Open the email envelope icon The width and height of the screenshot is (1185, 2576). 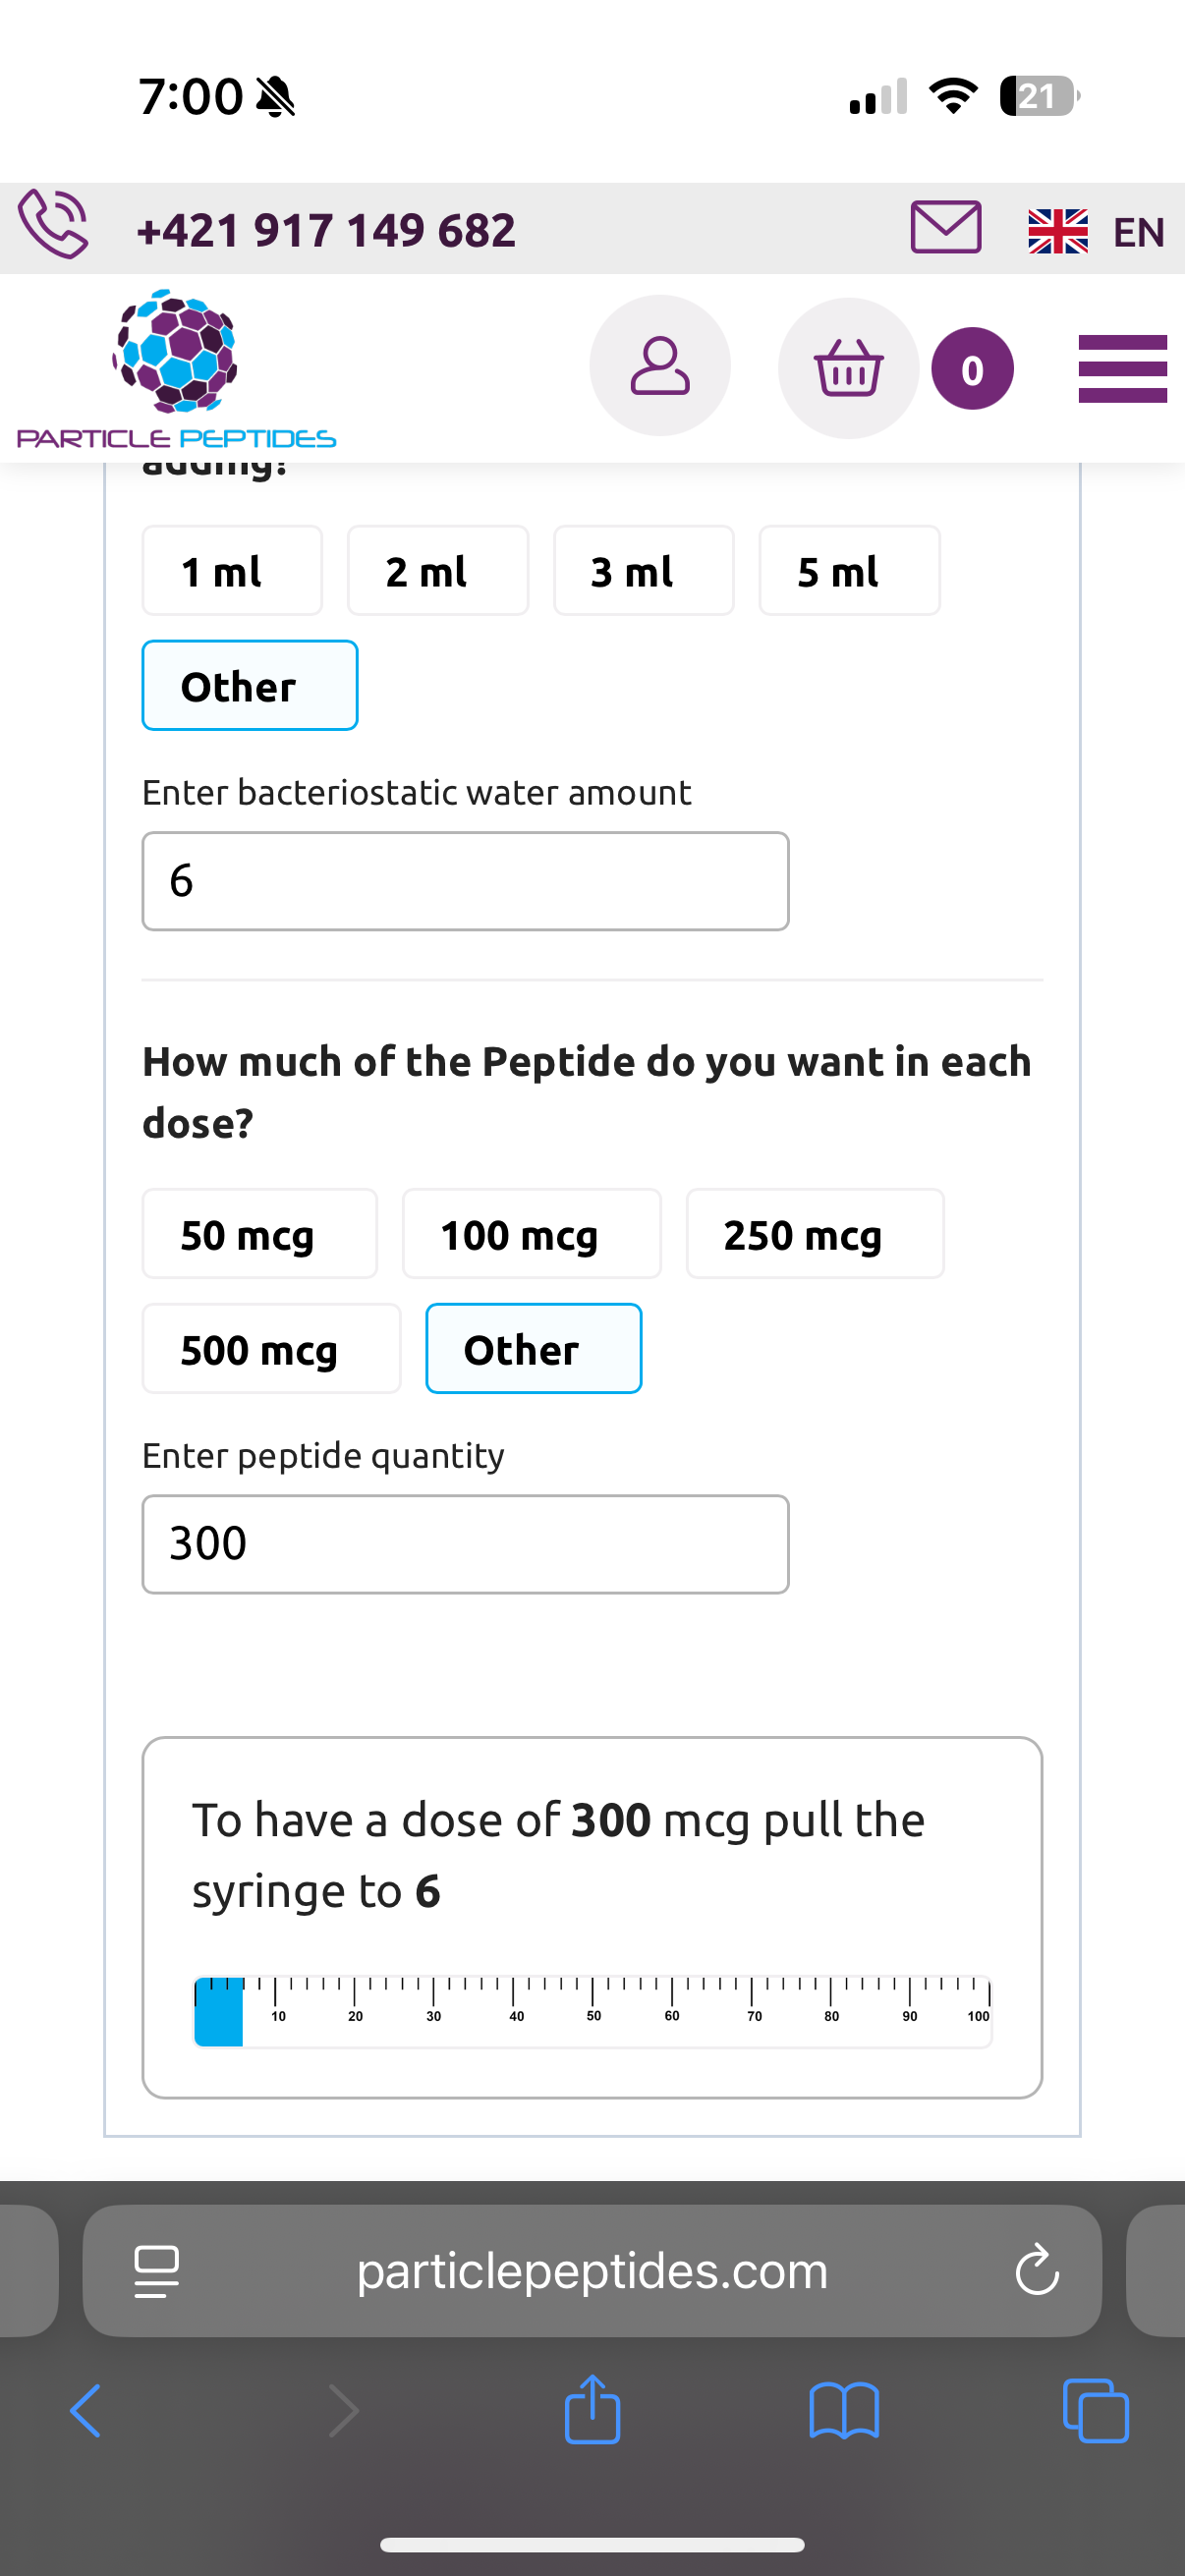[x=945, y=227]
